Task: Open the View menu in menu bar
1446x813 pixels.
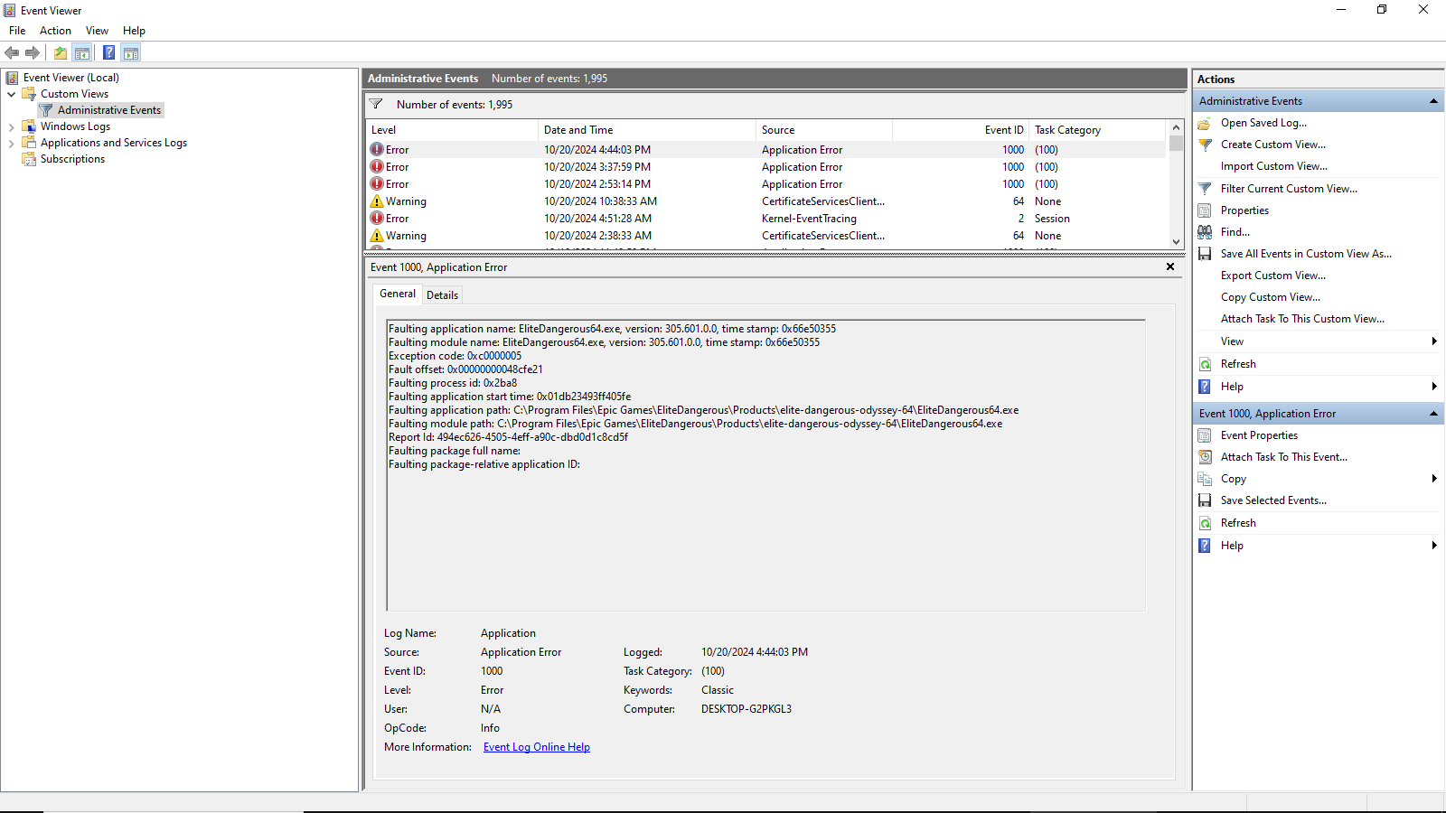Action: [x=97, y=31]
